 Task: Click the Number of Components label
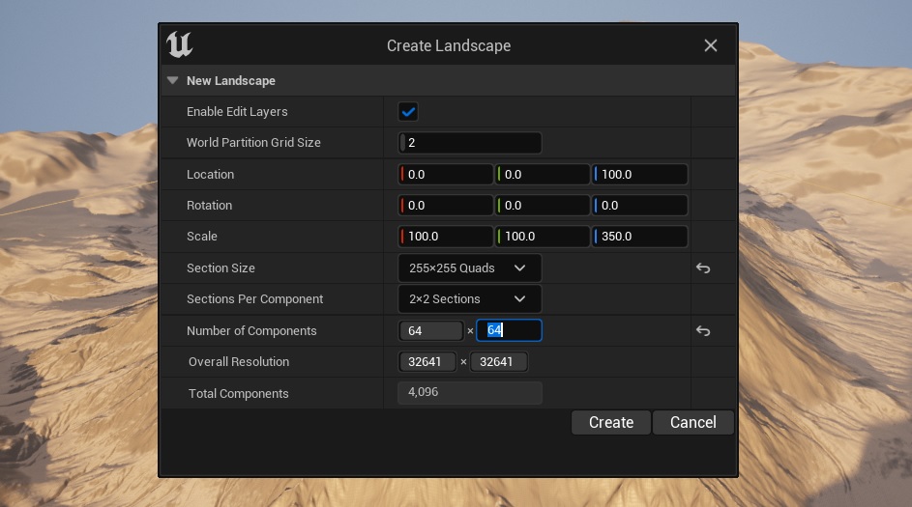pos(251,331)
